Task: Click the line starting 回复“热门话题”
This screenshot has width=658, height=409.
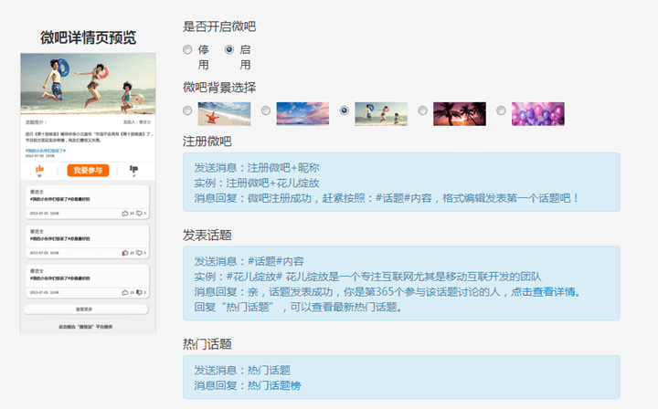Action: (x=298, y=307)
